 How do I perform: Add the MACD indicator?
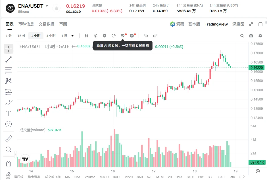tap(104, 177)
